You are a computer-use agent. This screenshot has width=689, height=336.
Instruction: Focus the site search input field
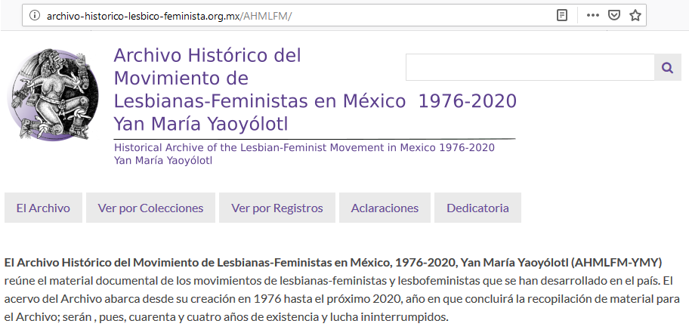[530, 68]
